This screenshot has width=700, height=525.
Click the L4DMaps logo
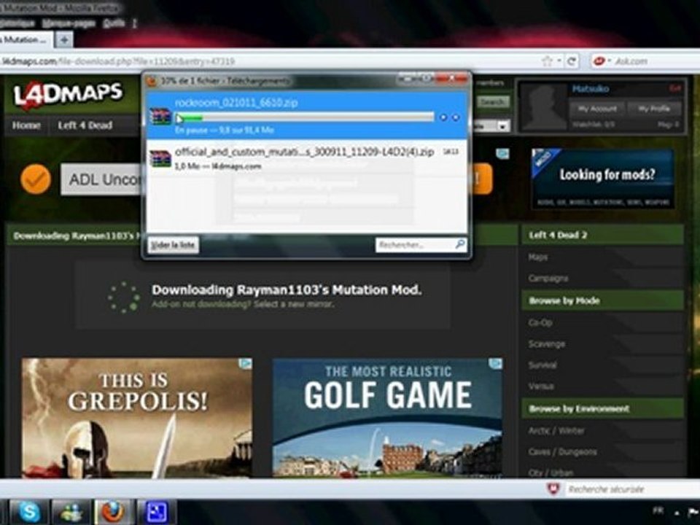pos(68,94)
